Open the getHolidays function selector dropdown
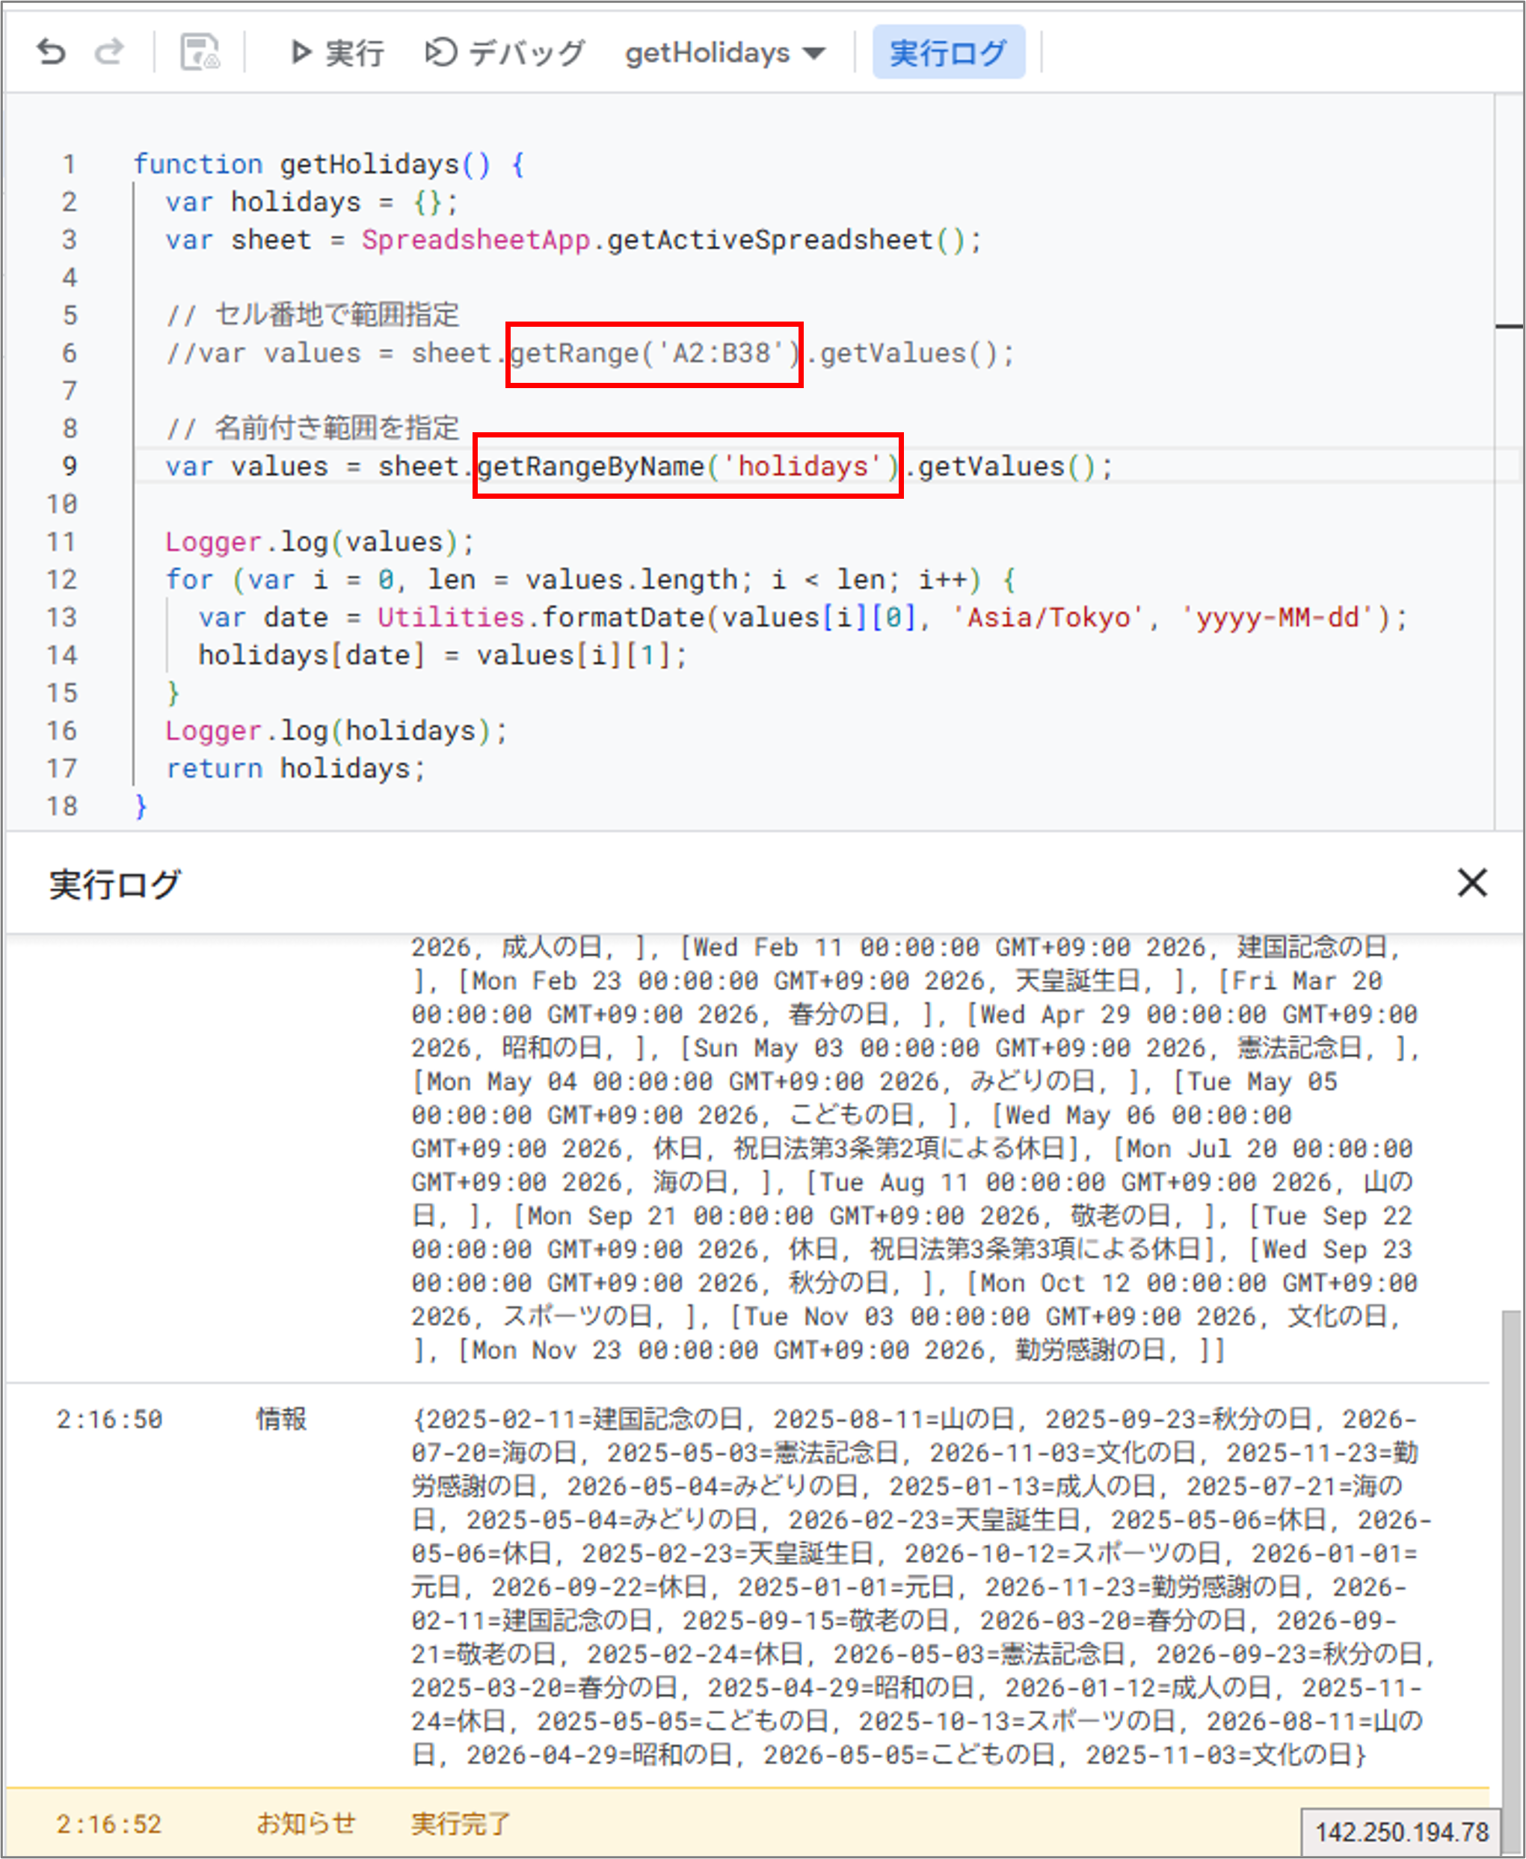1526x1859 pixels. (x=706, y=53)
